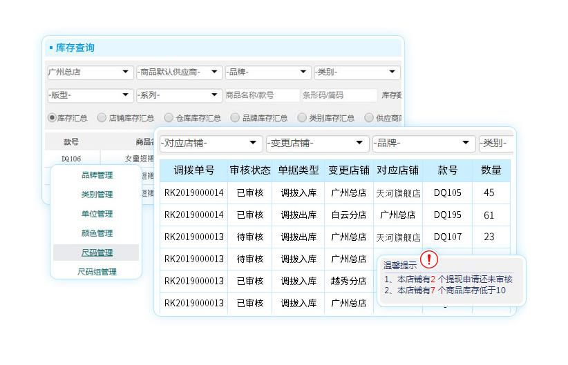Click the 库存查询 panel title
Screen dimensions: 568x365
click(x=75, y=48)
